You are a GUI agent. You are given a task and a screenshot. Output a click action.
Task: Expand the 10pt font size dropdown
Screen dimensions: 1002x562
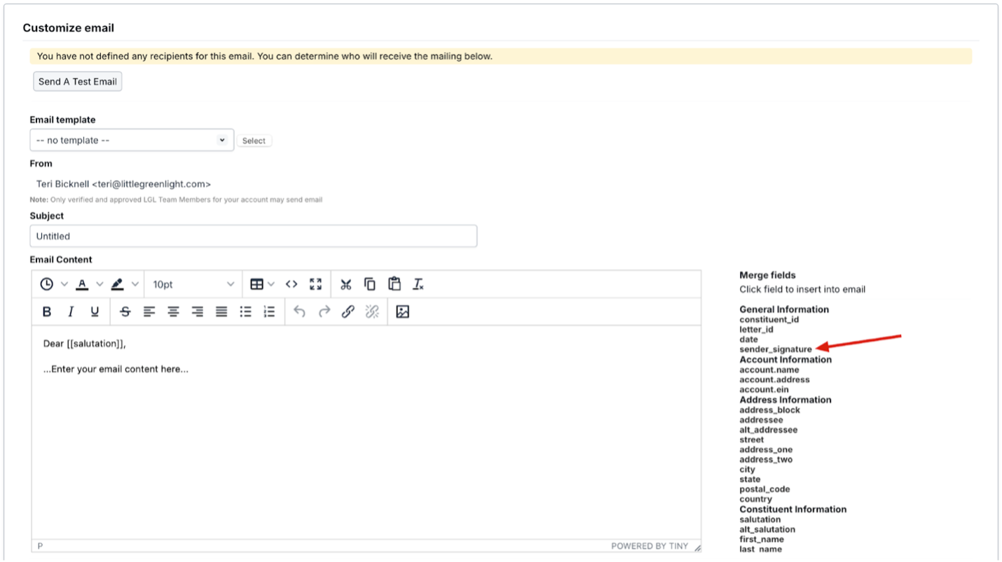(193, 284)
